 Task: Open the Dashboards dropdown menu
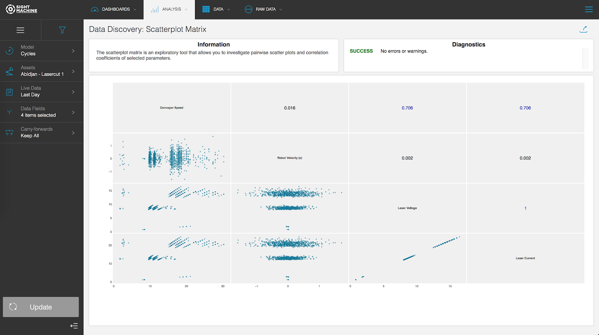coord(114,9)
